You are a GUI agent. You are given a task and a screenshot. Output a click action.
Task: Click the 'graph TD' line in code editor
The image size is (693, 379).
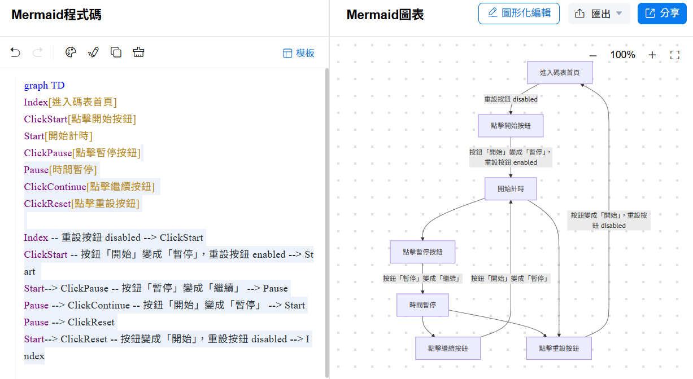[x=45, y=86]
